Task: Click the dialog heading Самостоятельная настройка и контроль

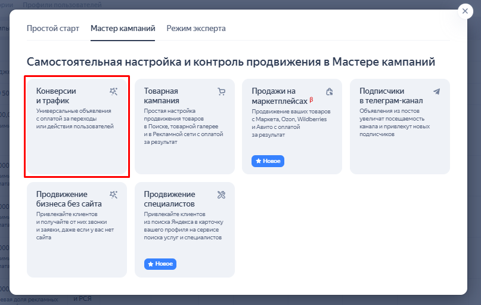Action: tap(231, 61)
